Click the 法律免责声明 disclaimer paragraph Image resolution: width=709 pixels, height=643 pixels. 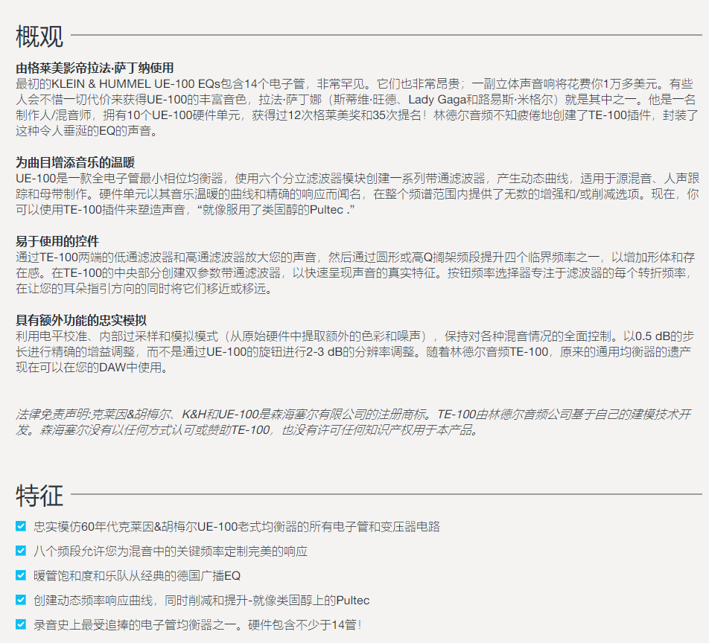pos(354,422)
